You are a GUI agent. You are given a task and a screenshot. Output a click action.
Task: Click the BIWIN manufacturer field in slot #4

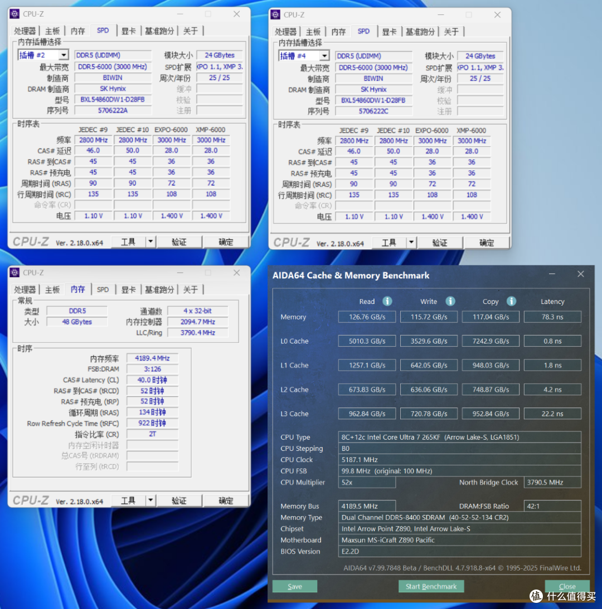pos(373,78)
